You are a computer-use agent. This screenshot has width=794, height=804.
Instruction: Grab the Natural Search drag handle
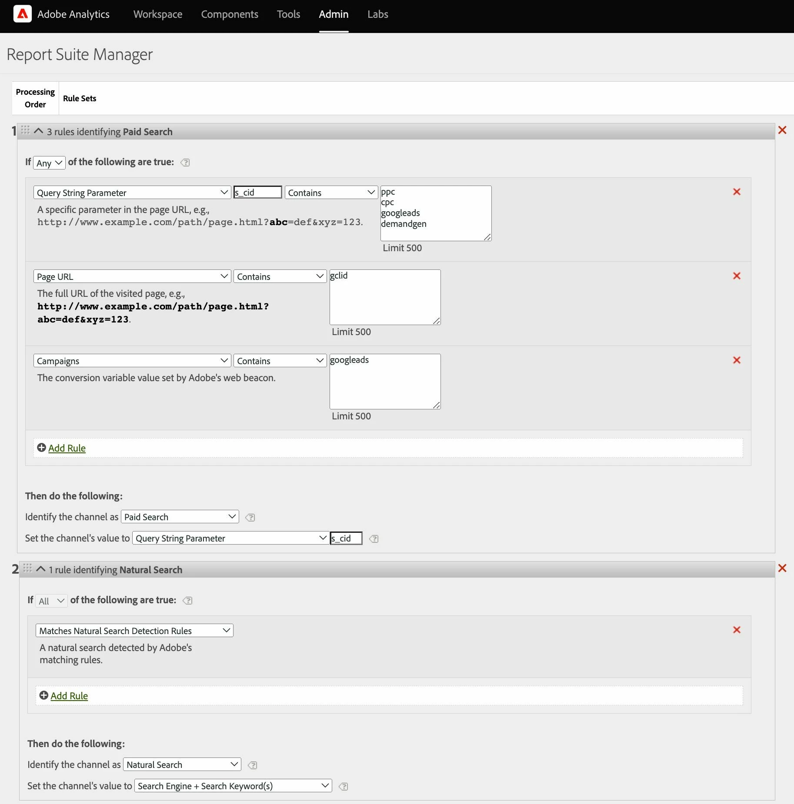pos(27,568)
